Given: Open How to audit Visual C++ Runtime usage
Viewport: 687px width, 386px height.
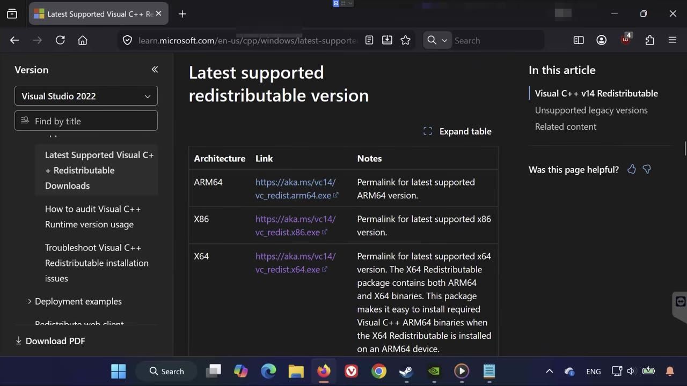Looking at the screenshot, I should point(92,217).
